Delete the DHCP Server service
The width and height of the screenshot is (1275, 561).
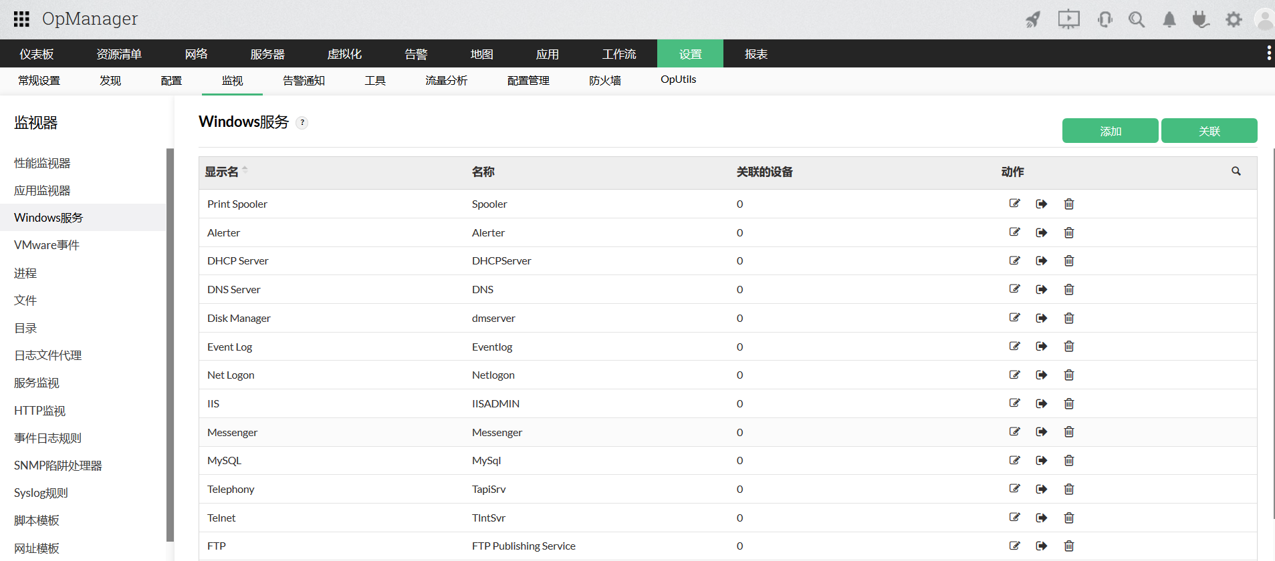pos(1069,260)
